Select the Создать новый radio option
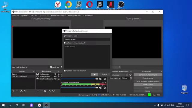 (65, 36)
